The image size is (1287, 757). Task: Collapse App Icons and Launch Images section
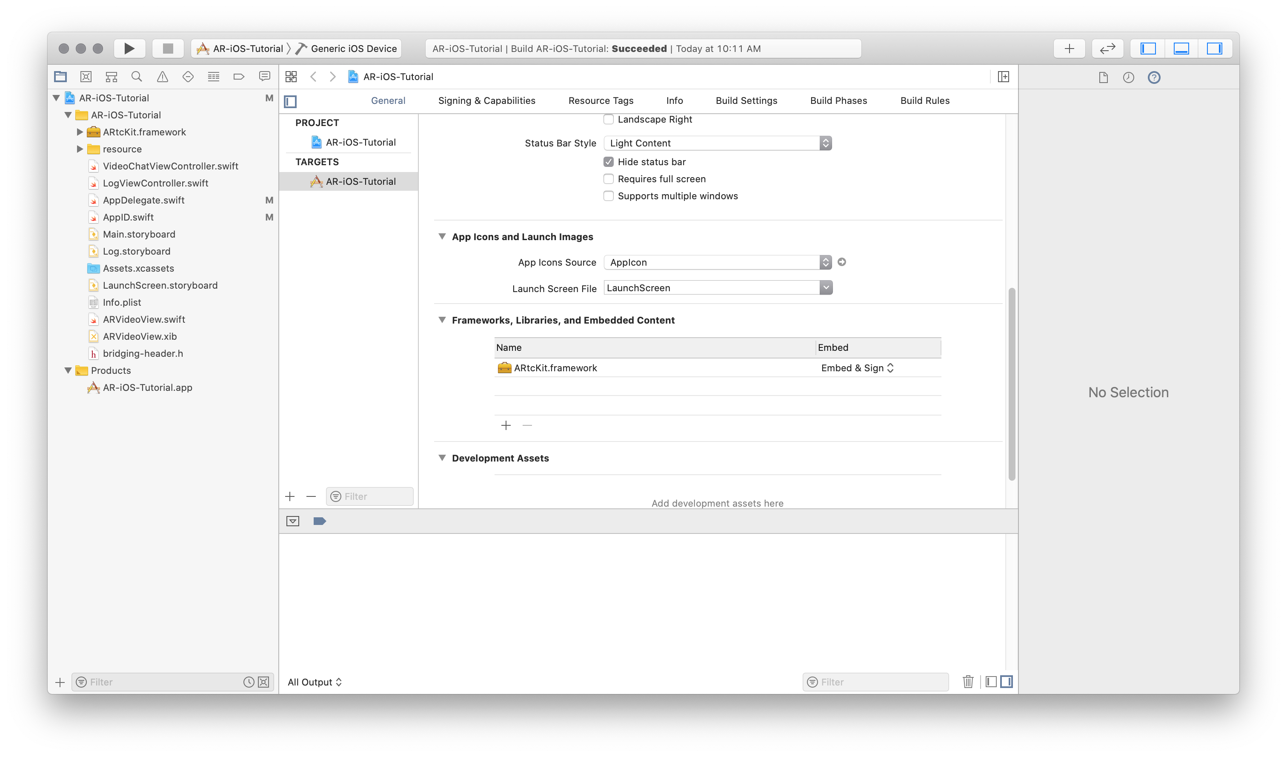(x=442, y=236)
